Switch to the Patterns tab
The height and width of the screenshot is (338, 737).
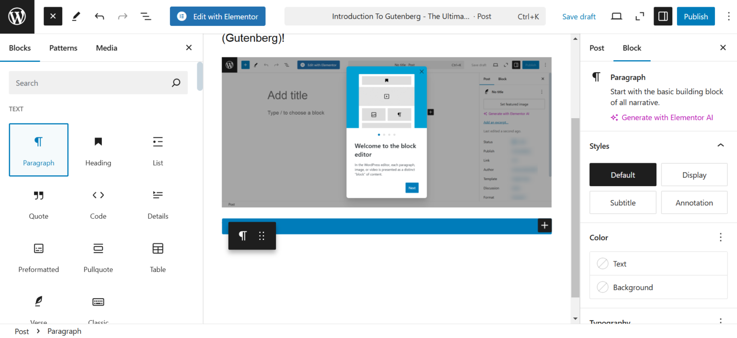[63, 48]
